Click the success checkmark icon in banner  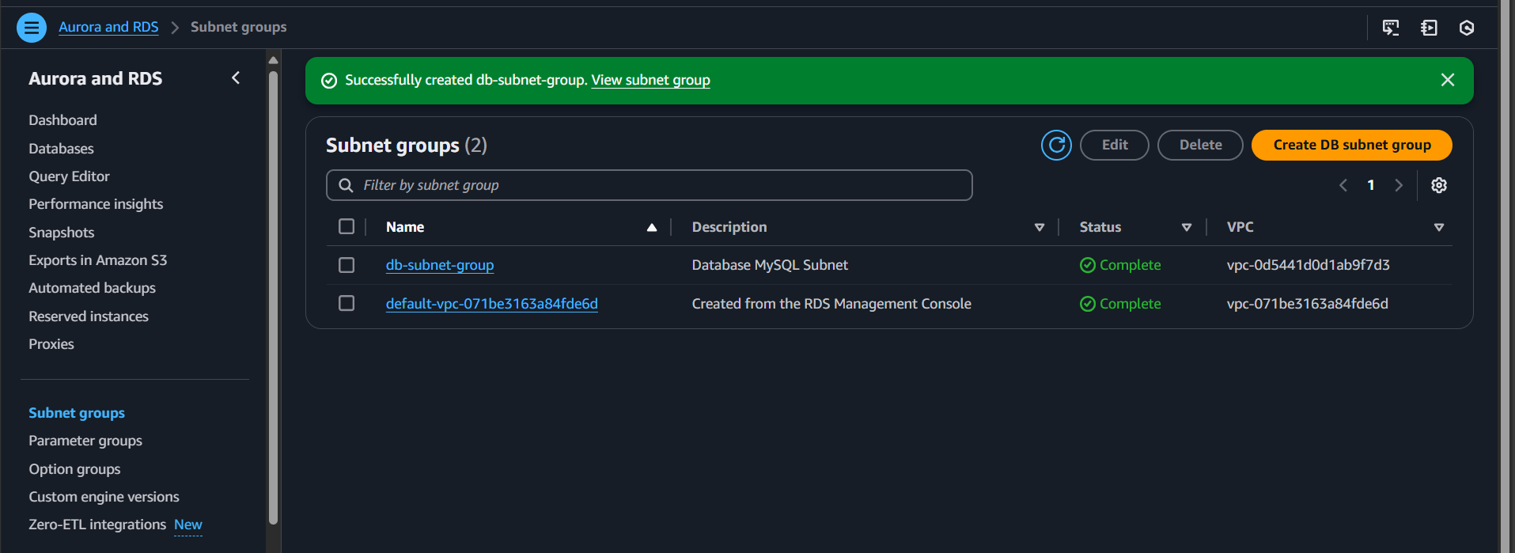[x=329, y=81]
